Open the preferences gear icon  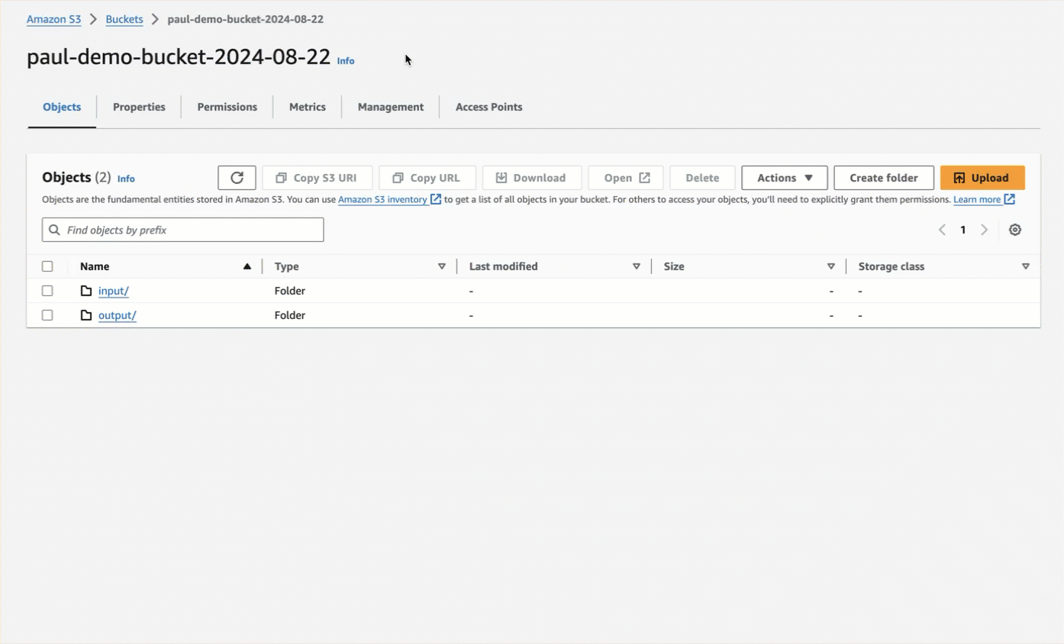[1015, 229]
